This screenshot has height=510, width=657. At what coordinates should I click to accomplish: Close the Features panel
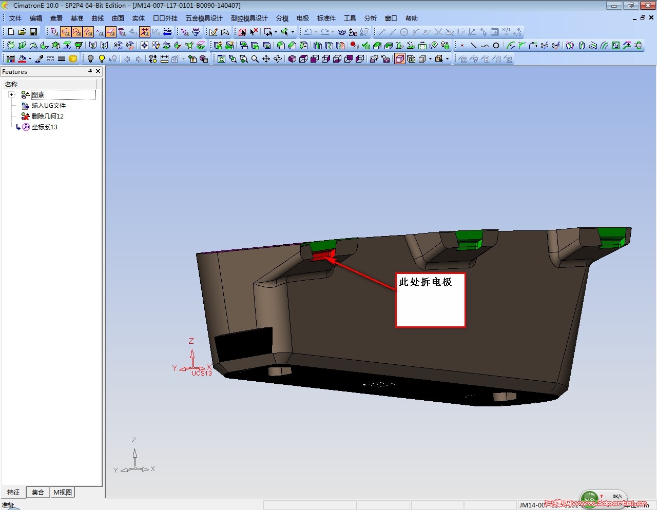[98, 71]
